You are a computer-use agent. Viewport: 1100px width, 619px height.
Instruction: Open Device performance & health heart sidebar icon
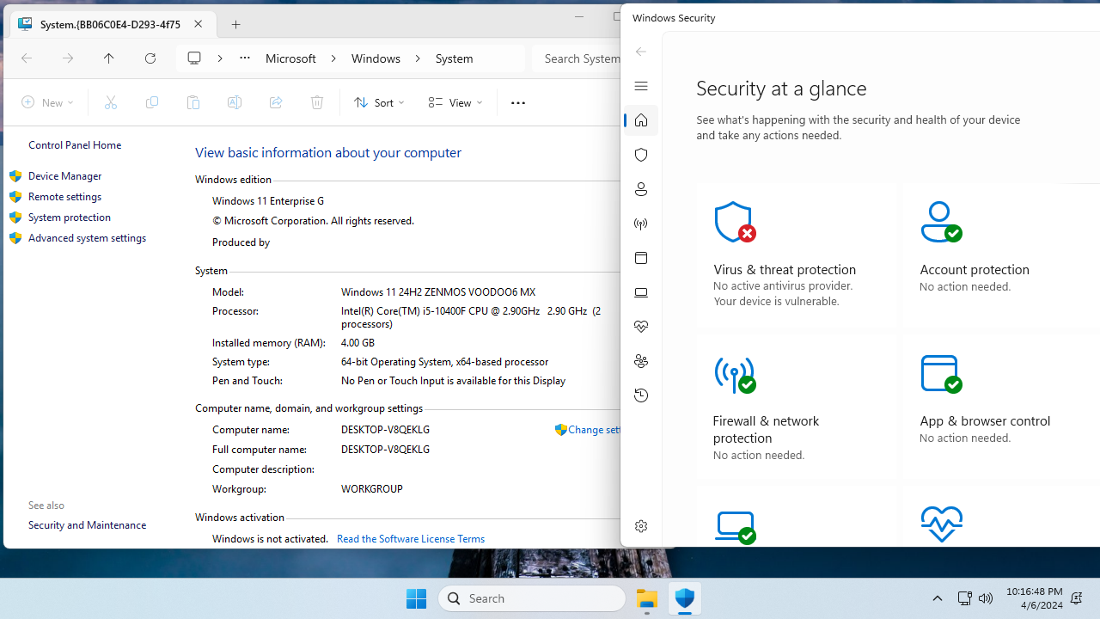click(641, 327)
